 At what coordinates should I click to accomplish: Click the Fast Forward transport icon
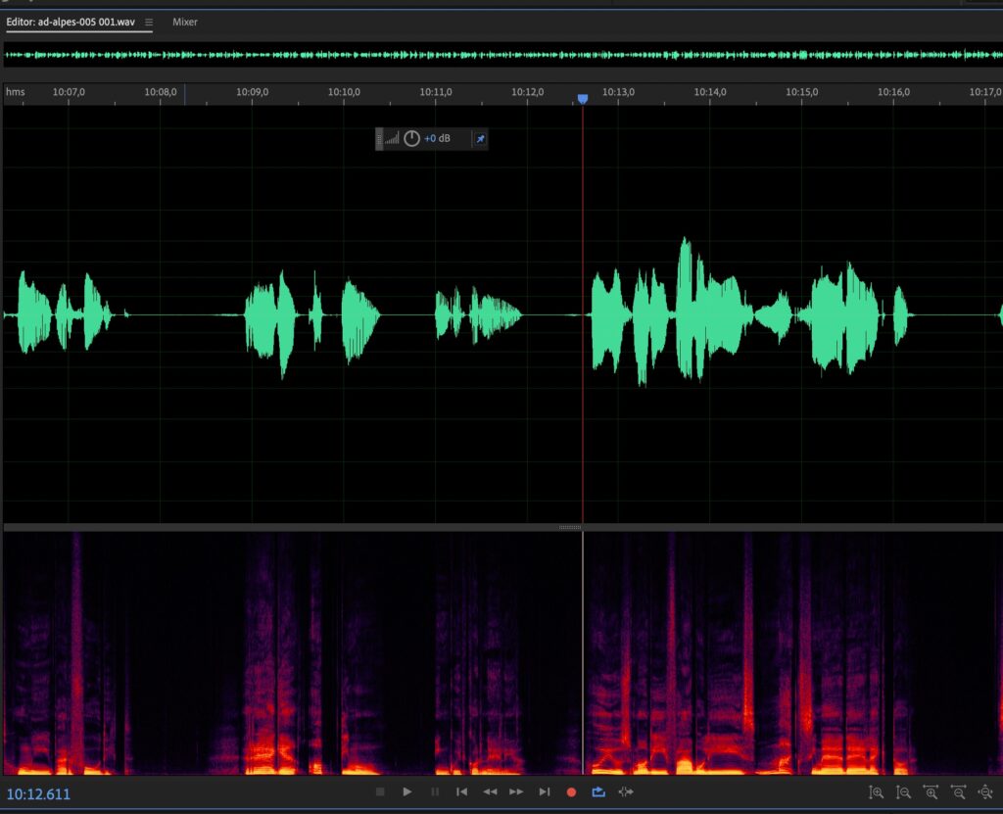click(516, 791)
